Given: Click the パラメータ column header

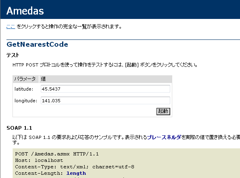Looking at the screenshot, I should point(25,79).
